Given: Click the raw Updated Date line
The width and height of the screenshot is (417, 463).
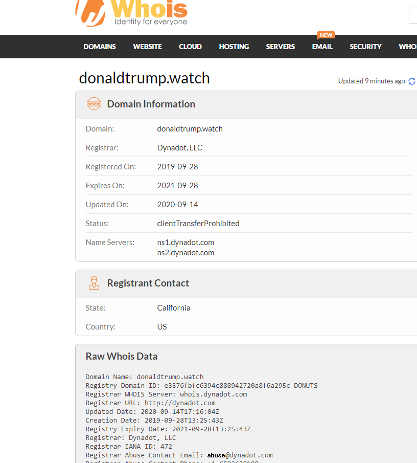Looking at the screenshot, I should [x=152, y=412].
